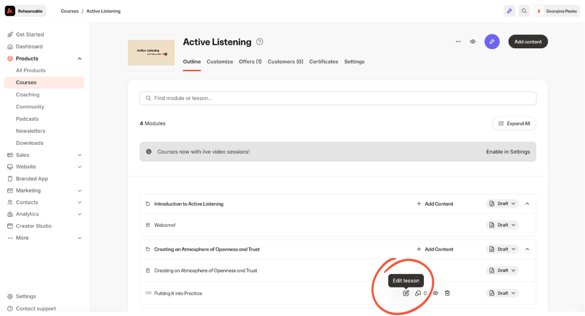Click the Active Listening course thumbnail
Viewport: 585px width, 316px height.
(151, 52)
